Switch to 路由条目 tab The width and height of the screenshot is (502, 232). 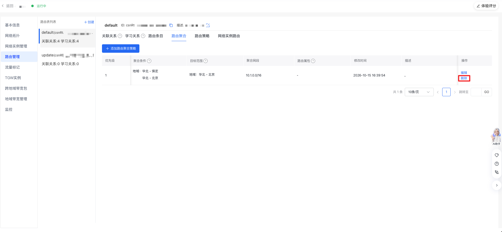[x=155, y=36]
